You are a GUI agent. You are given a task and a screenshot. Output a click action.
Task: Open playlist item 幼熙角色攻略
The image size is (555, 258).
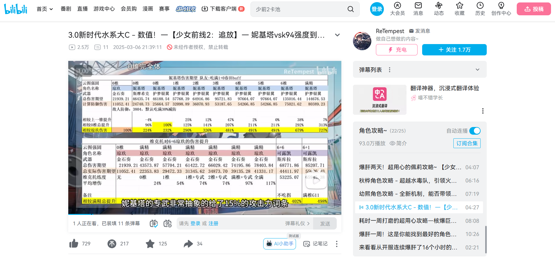419,194
